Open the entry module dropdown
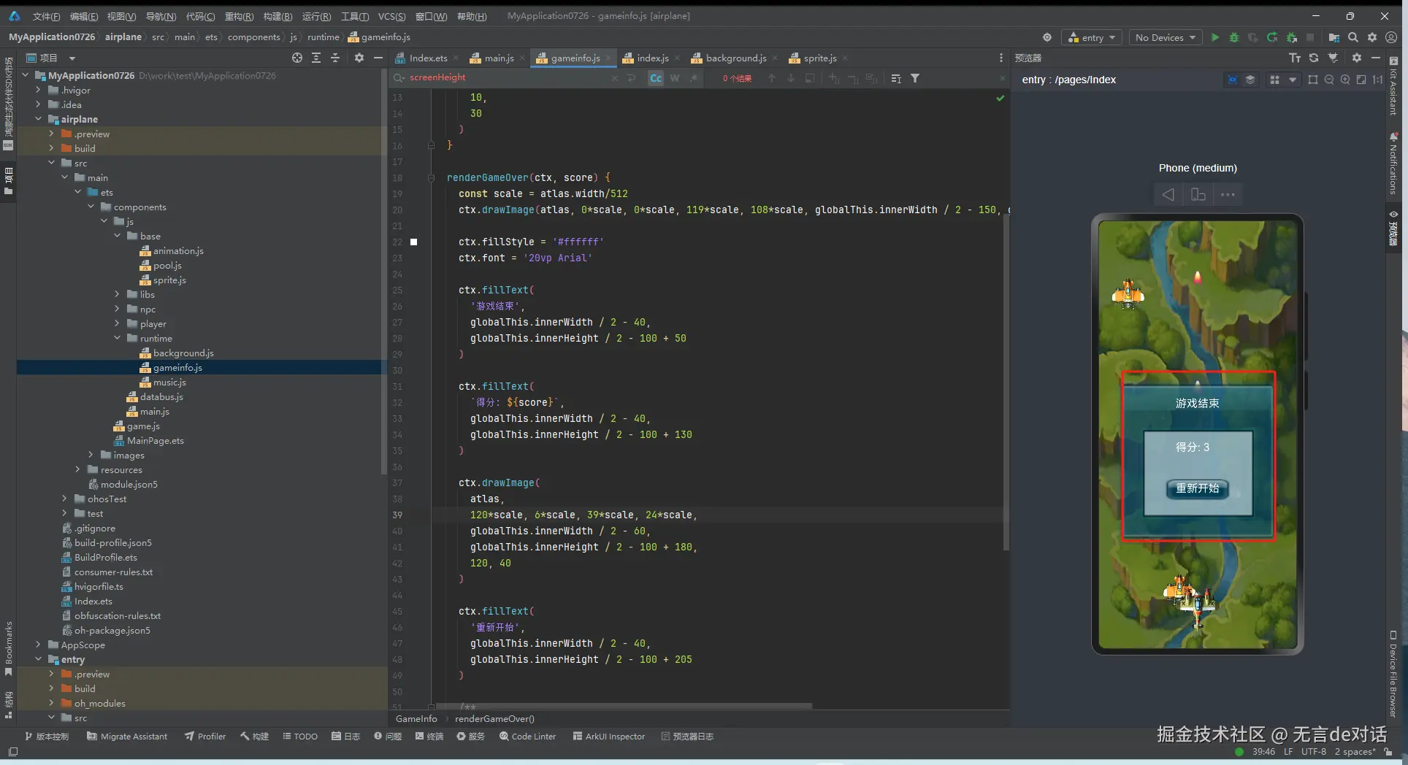Viewport: 1408px width, 765px height. (x=1092, y=37)
